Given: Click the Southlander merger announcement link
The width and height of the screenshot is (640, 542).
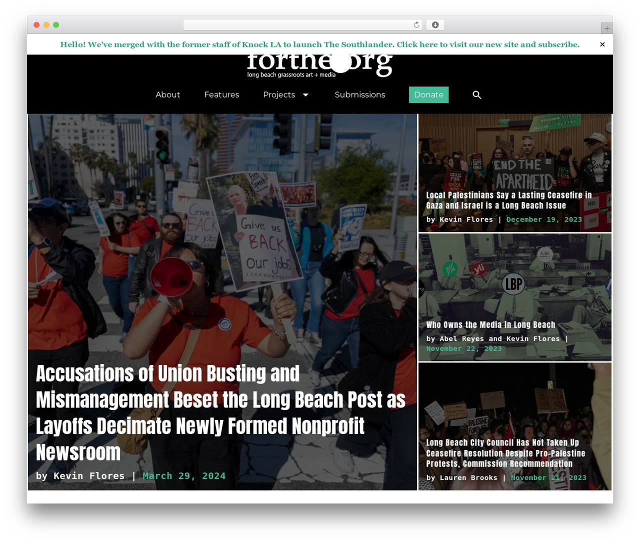Looking at the screenshot, I should 320,44.
